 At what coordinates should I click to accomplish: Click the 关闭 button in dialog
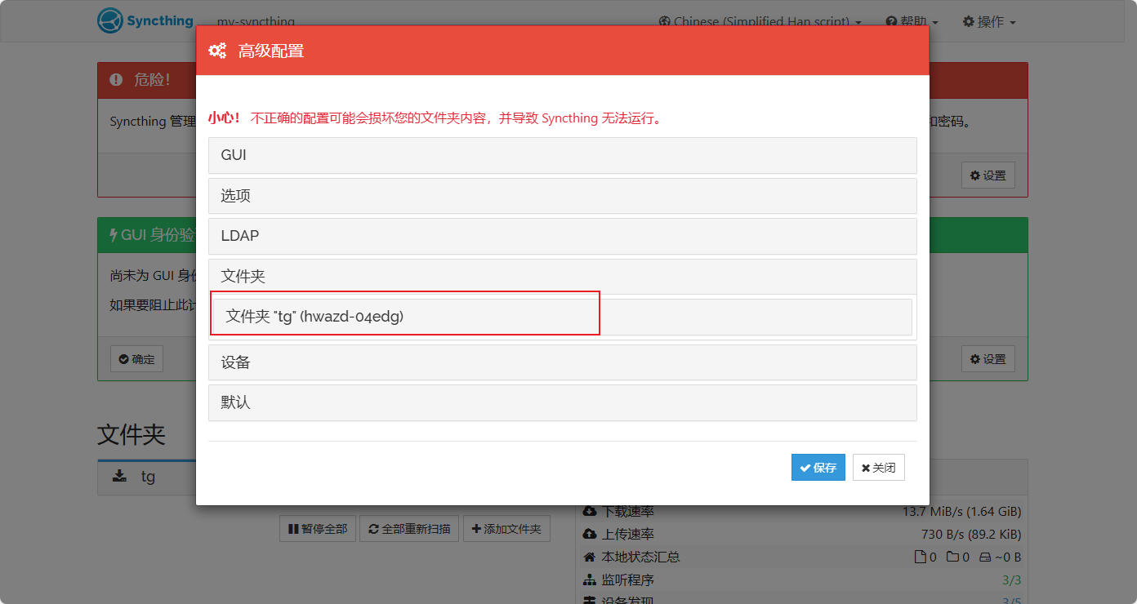click(878, 468)
